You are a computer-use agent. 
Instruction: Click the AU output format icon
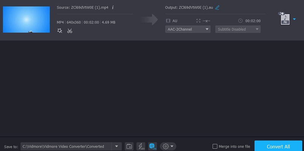click(285, 19)
